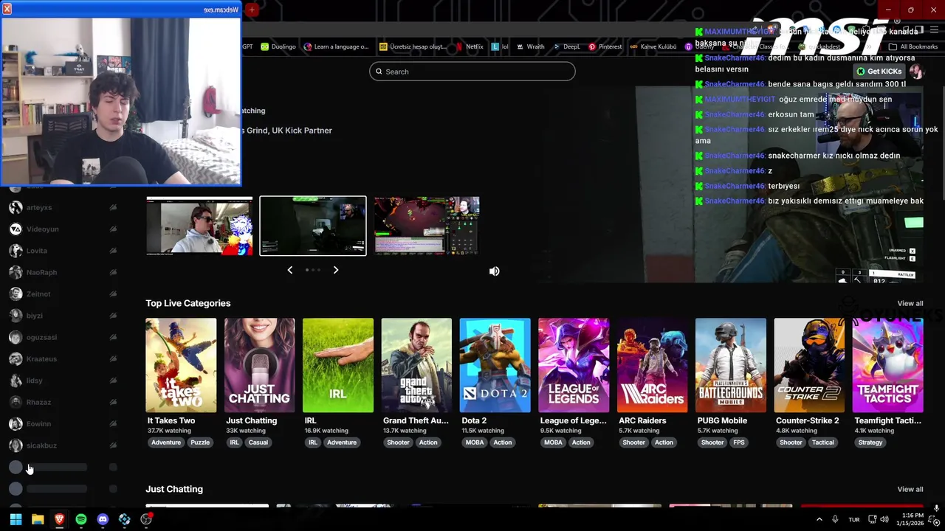
Task: Open Lovita's channel in sidebar
Action: (62, 251)
